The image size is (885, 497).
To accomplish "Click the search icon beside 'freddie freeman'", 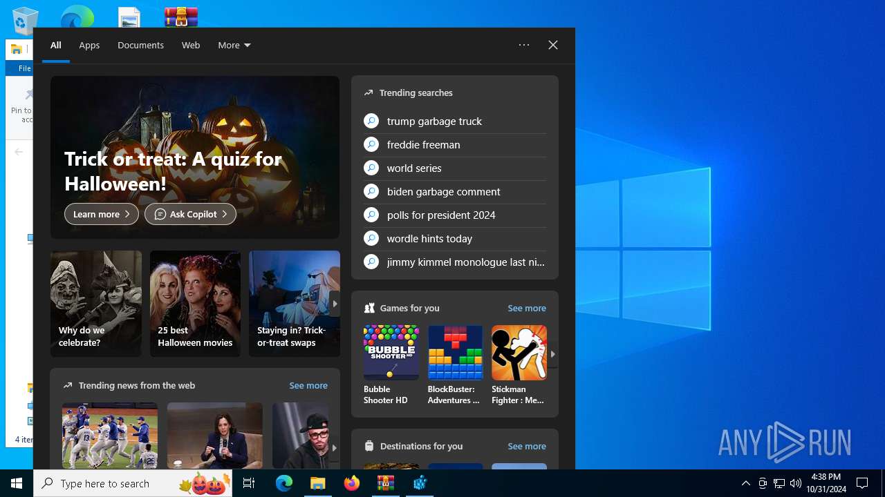I will click(x=371, y=144).
